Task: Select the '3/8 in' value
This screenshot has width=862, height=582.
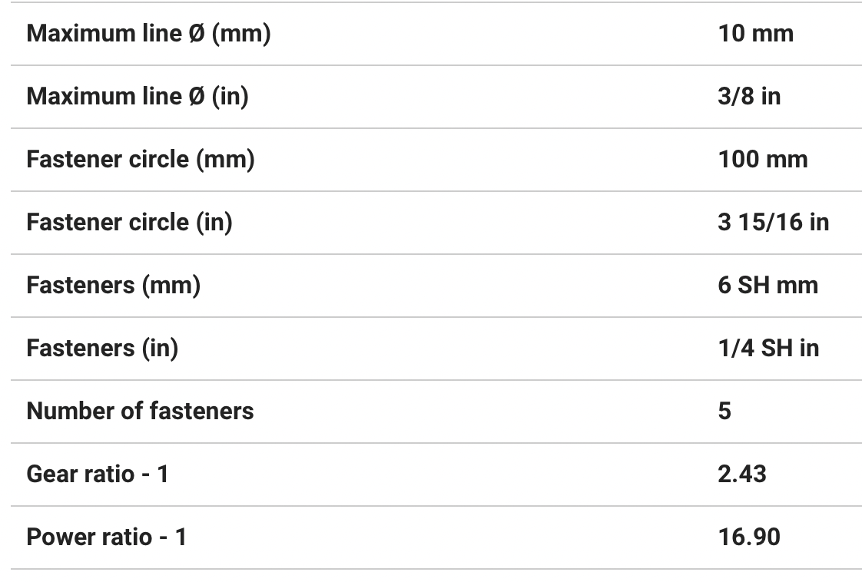Action: 749,97
